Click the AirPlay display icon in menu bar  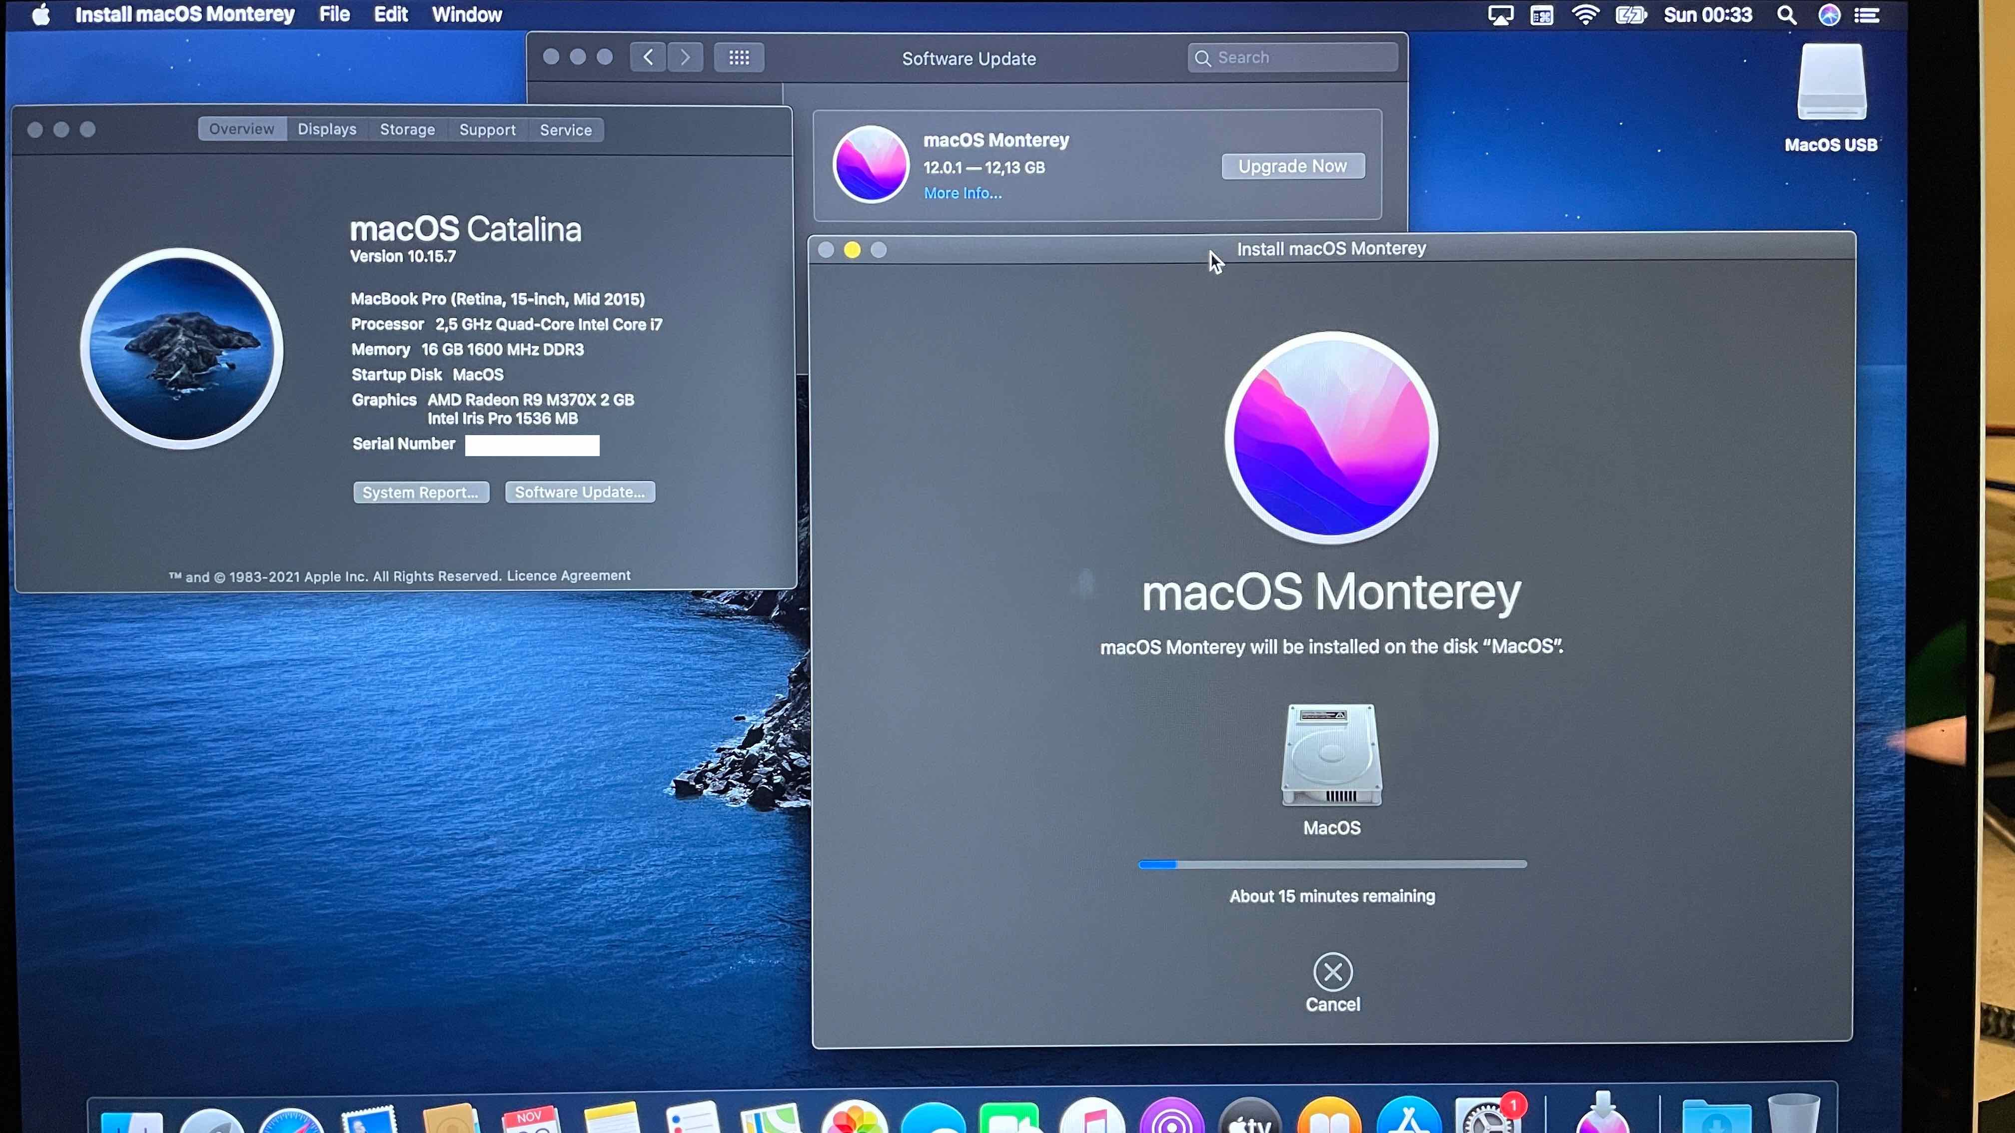point(1500,15)
